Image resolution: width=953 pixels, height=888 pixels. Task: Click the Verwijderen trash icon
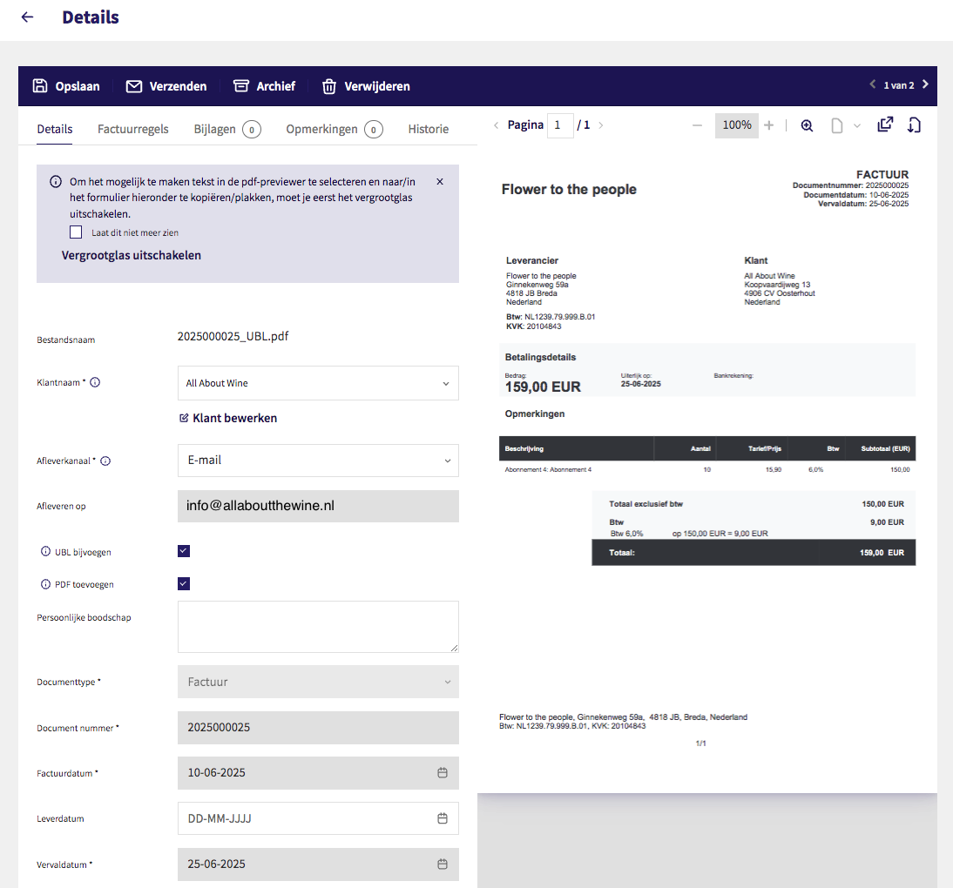329,86
